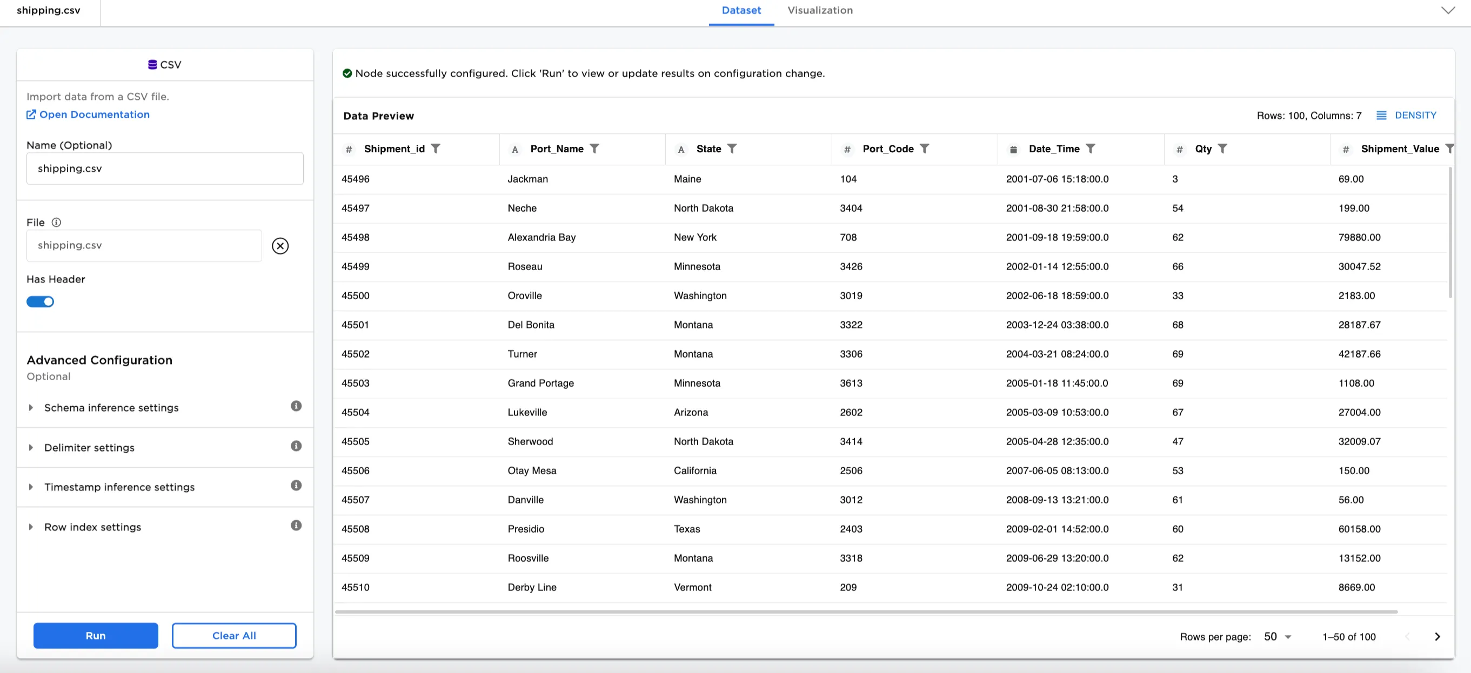Open the filter on the Date_Time column
The image size is (1471, 673).
pyautogui.click(x=1091, y=149)
